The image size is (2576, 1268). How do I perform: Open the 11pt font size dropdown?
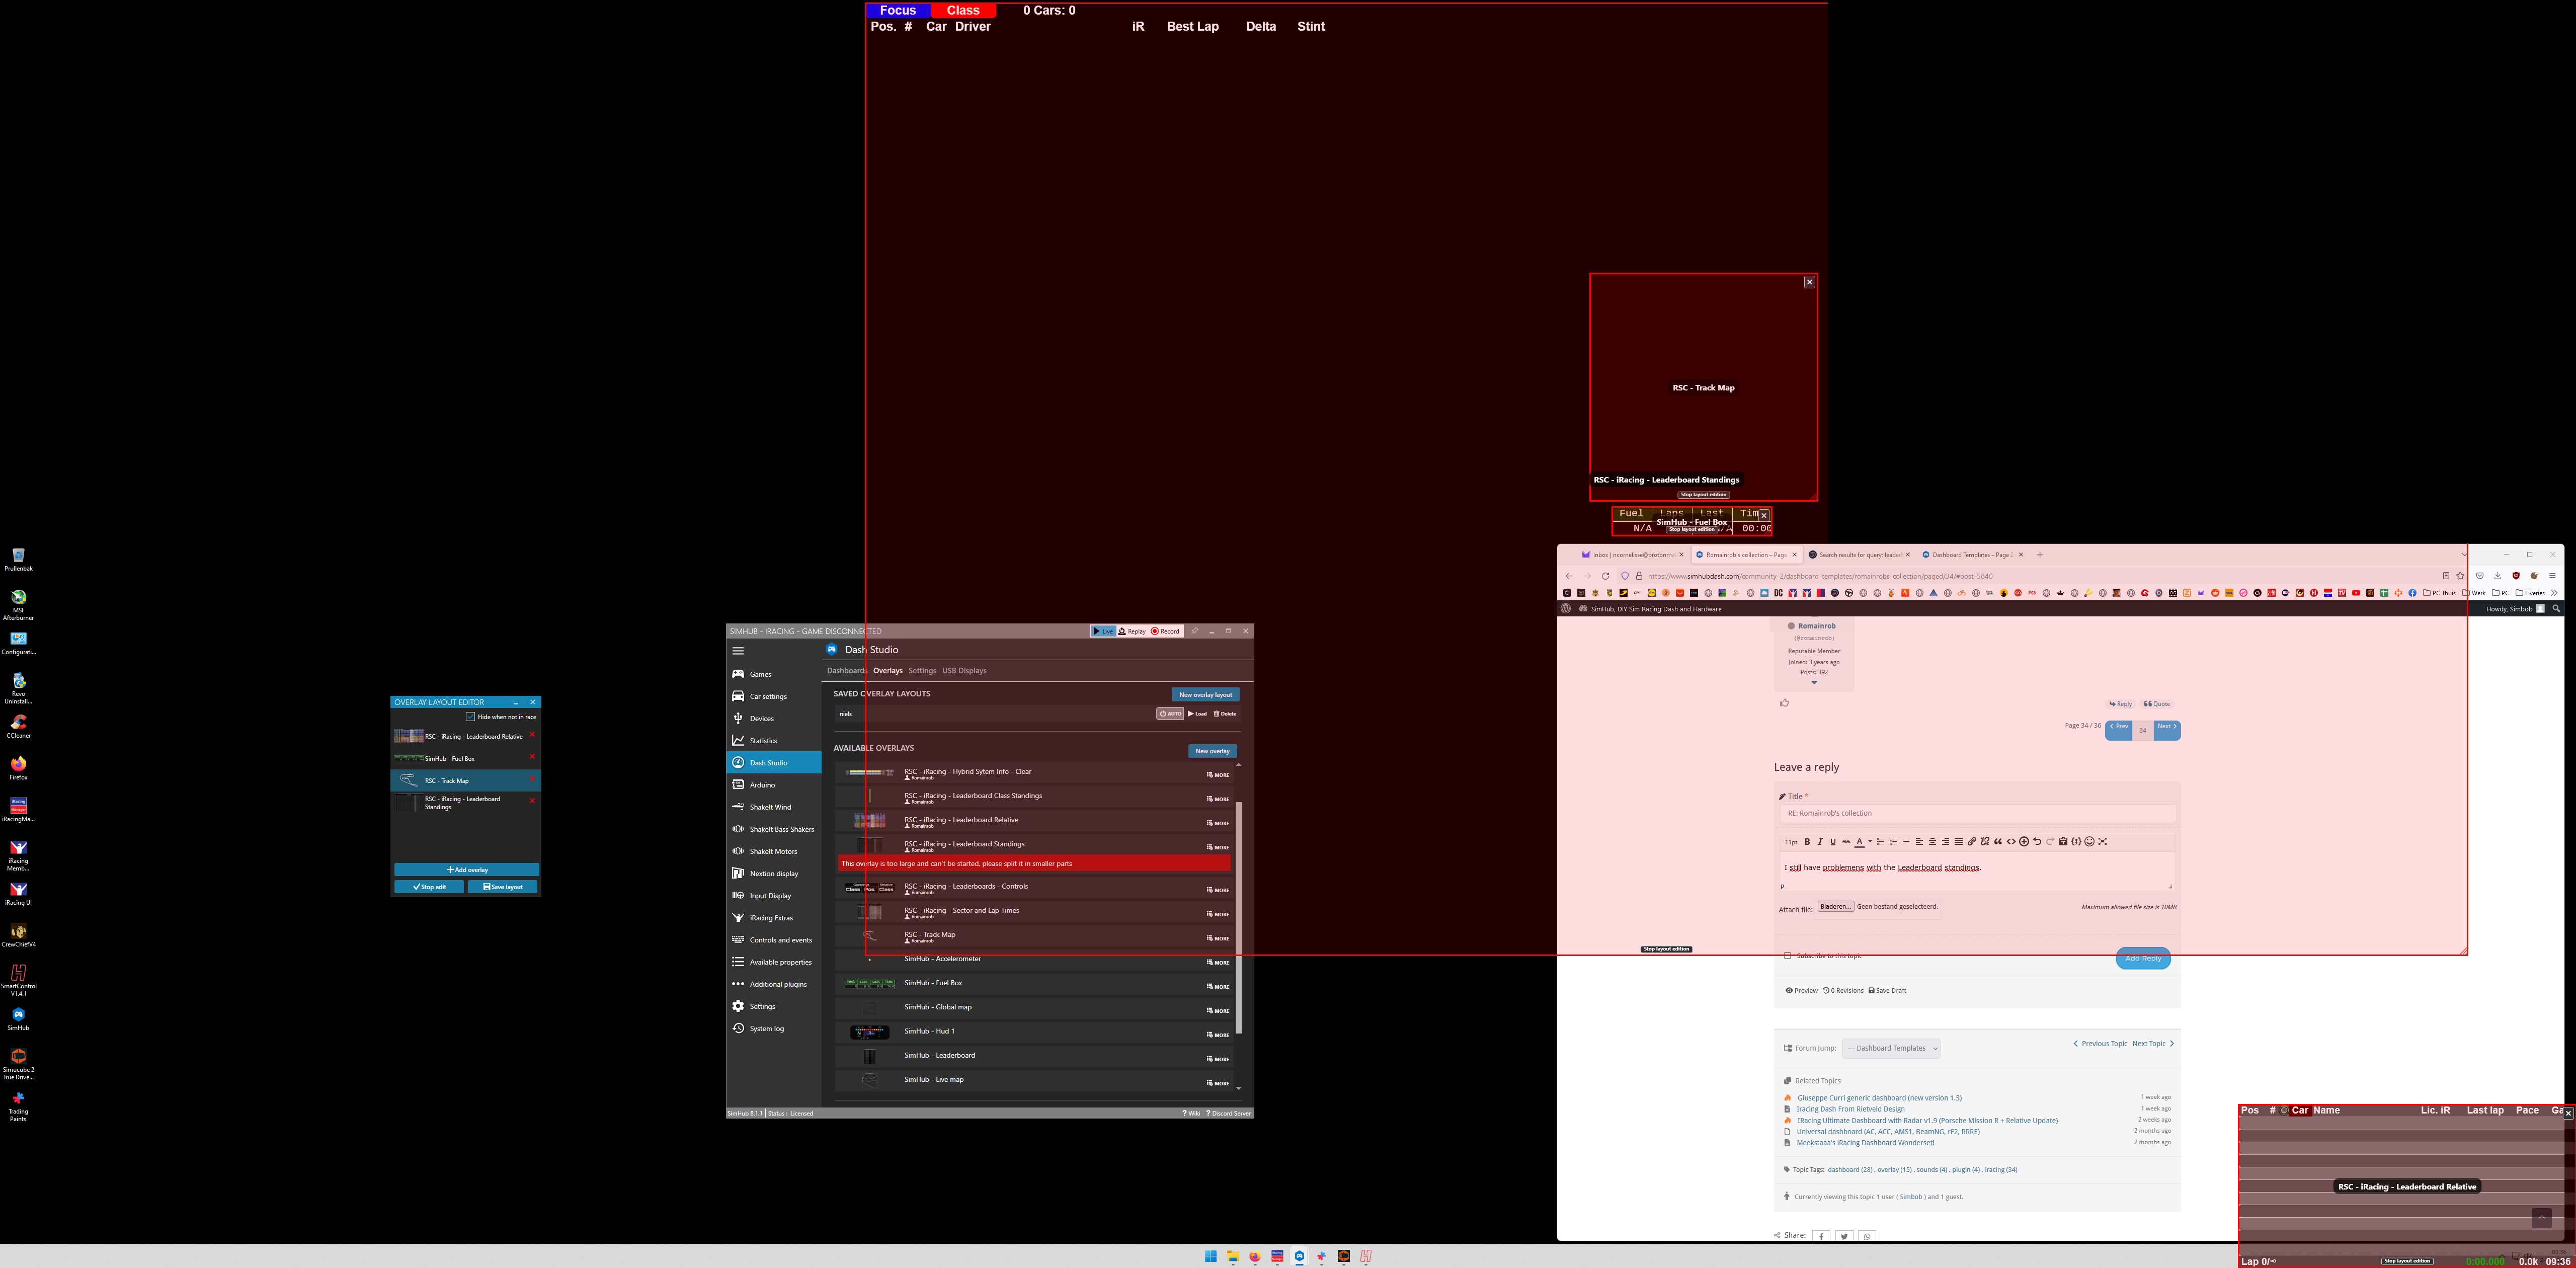click(1791, 842)
